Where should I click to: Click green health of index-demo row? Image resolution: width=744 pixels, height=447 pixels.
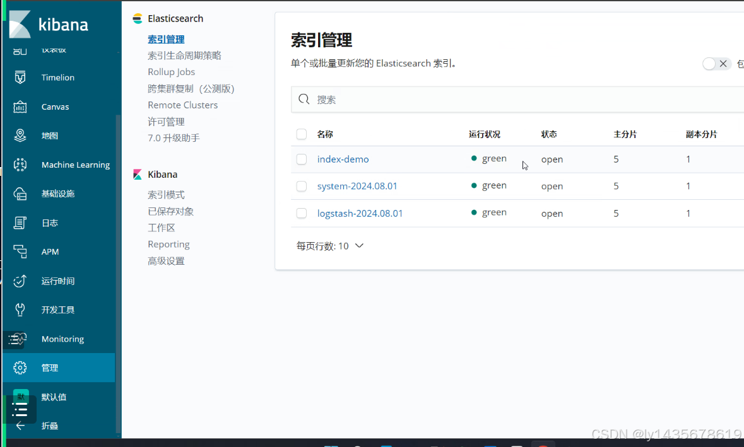tap(488, 158)
